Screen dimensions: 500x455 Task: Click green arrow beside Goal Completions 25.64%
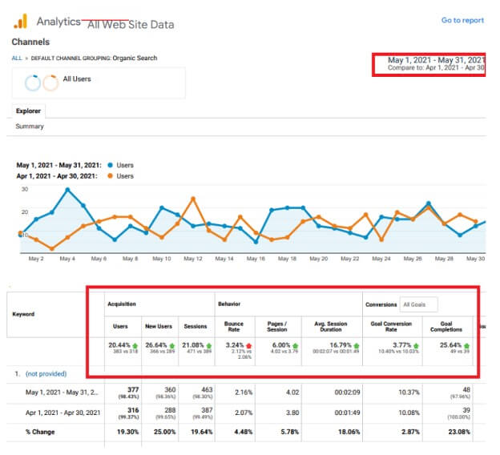(x=467, y=345)
